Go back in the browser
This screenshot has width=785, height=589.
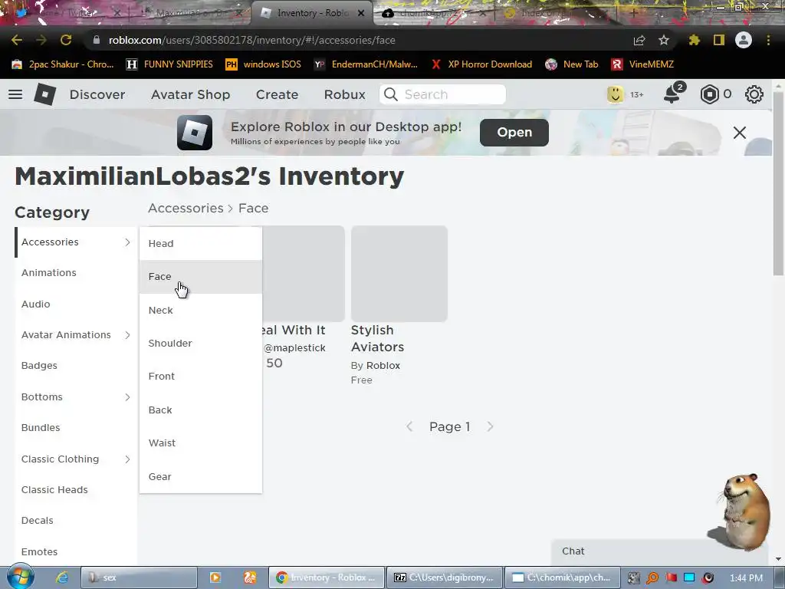(17, 40)
